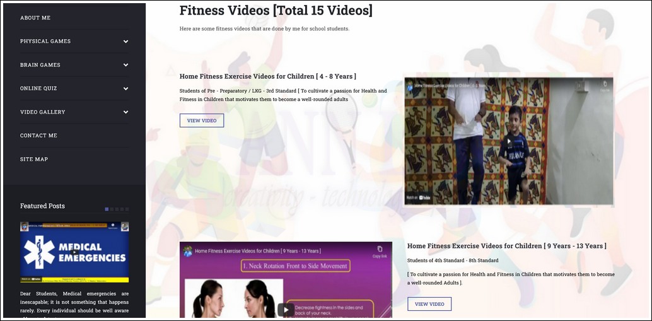Expand the Video Gallery submenu arrow
Viewport: 652px width, 321px height.
125,112
